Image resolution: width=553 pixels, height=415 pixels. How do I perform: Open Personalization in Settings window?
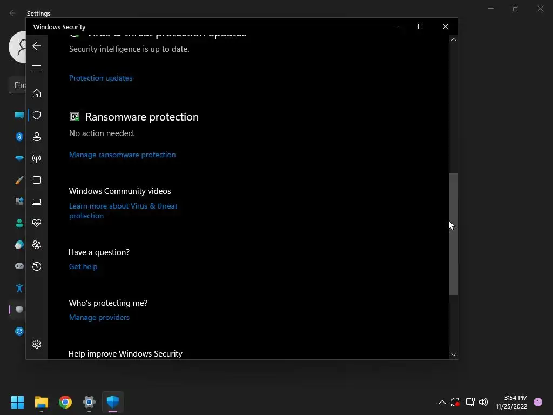pyautogui.click(x=19, y=180)
